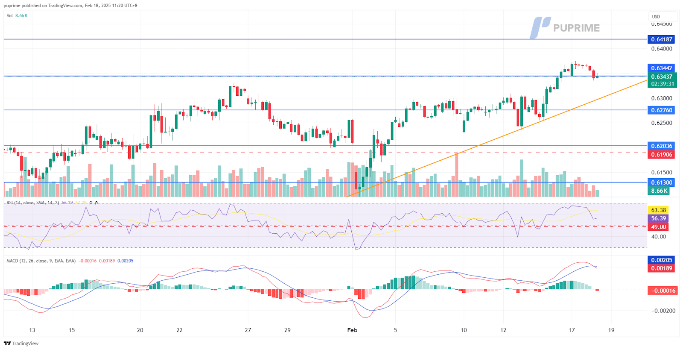The image size is (683, 350).
Task: Click the 0.61300 price level label
Action: (x=661, y=182)
